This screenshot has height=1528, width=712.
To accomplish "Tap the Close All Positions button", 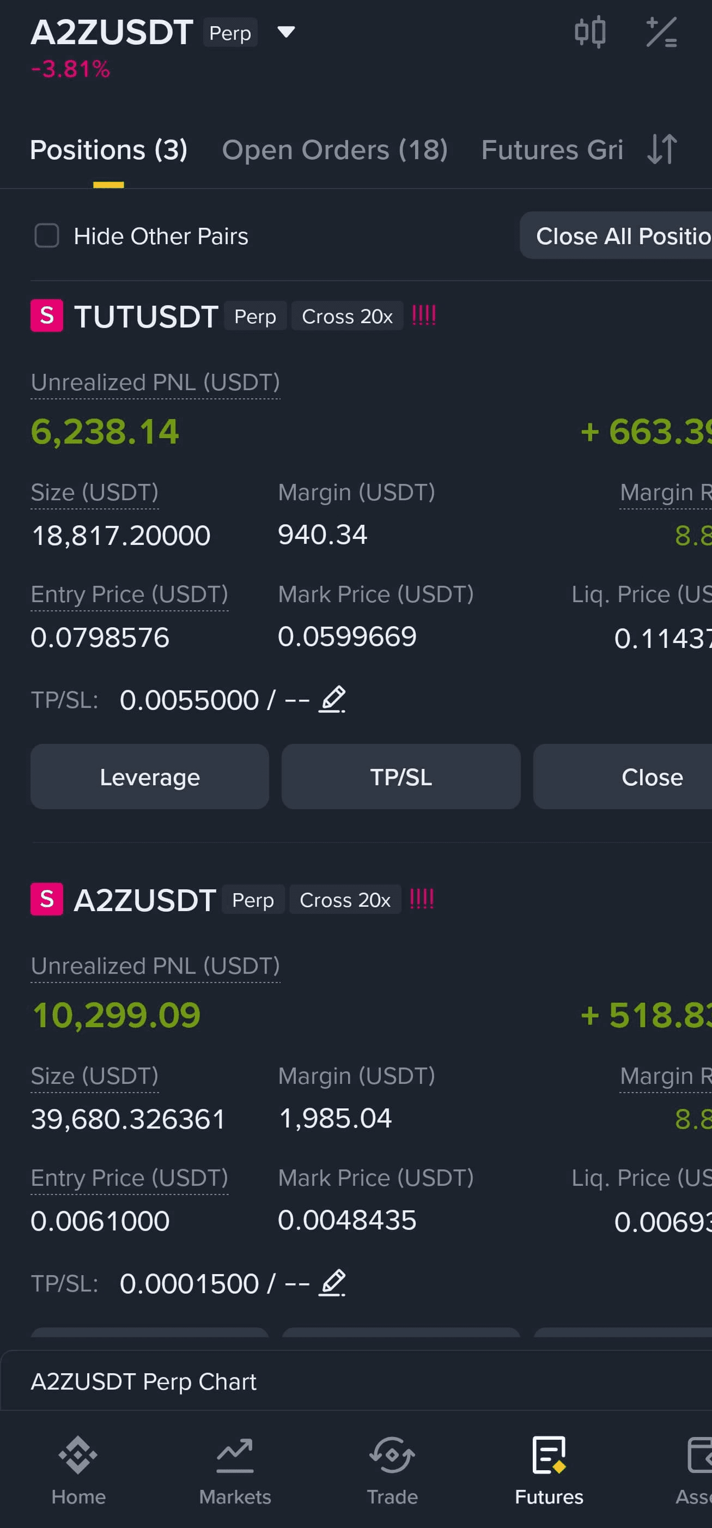I will tap(616, 235).
